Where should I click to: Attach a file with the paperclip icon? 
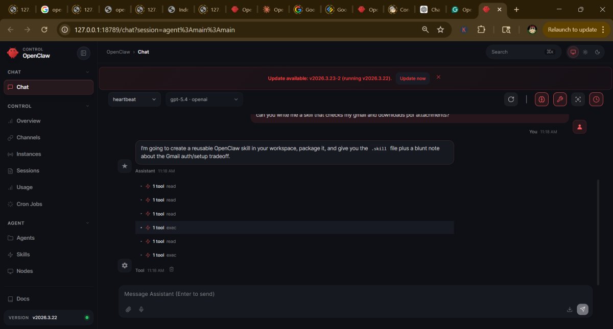[128, 309]
